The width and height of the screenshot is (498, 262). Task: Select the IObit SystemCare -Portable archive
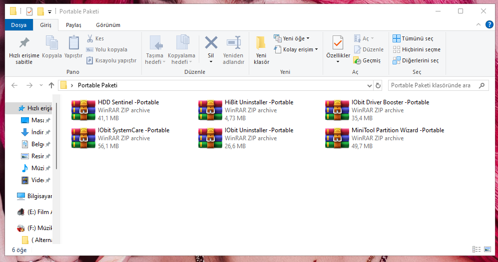pos(120,138)
